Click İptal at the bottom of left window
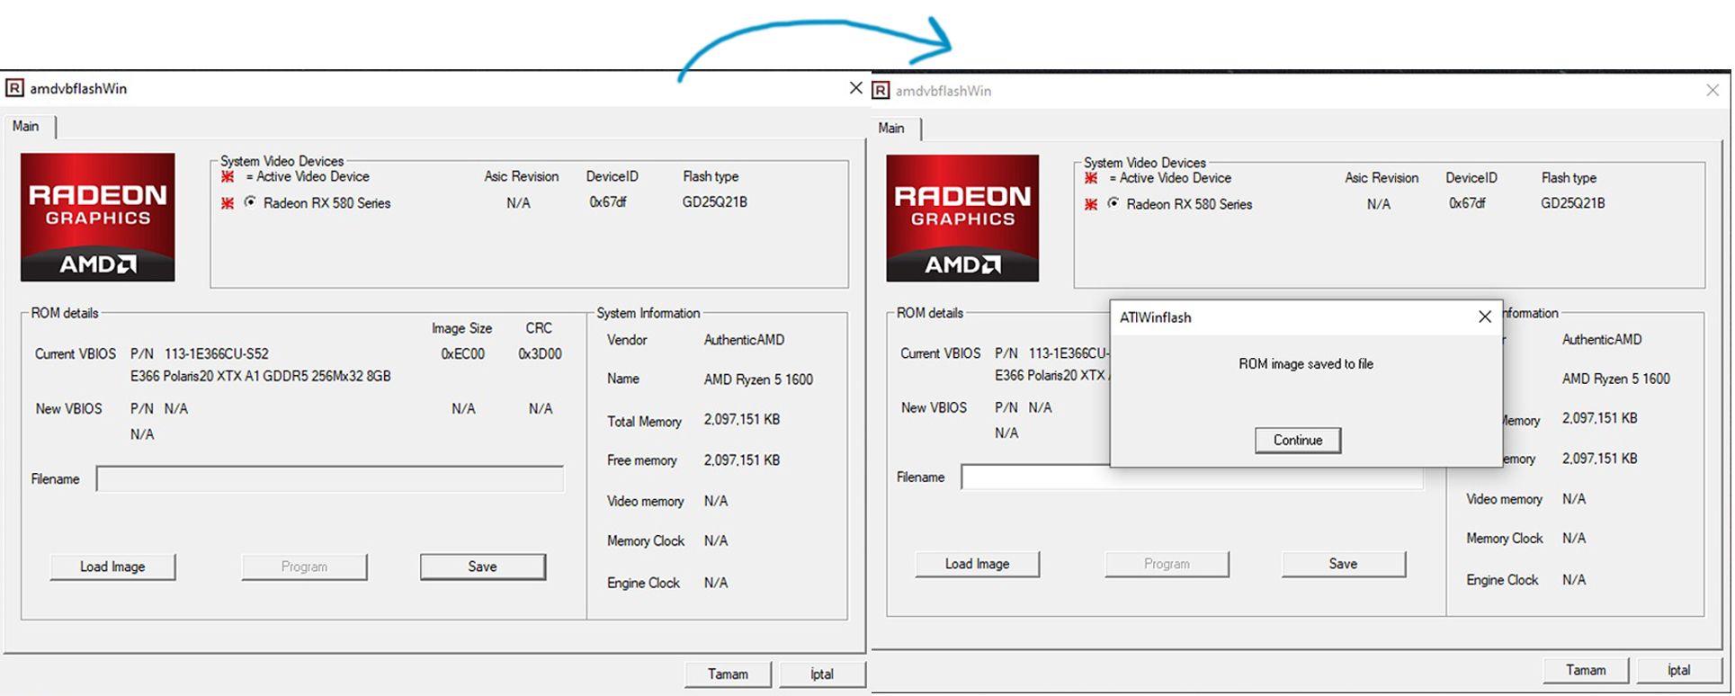1735x696 pixels. (822, 674)
